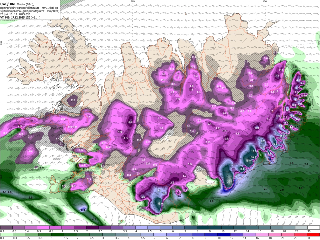The height and width of the screenshot is (240, 320).
Task: Click the '20W' longitude label
Action: pos(133,1)
